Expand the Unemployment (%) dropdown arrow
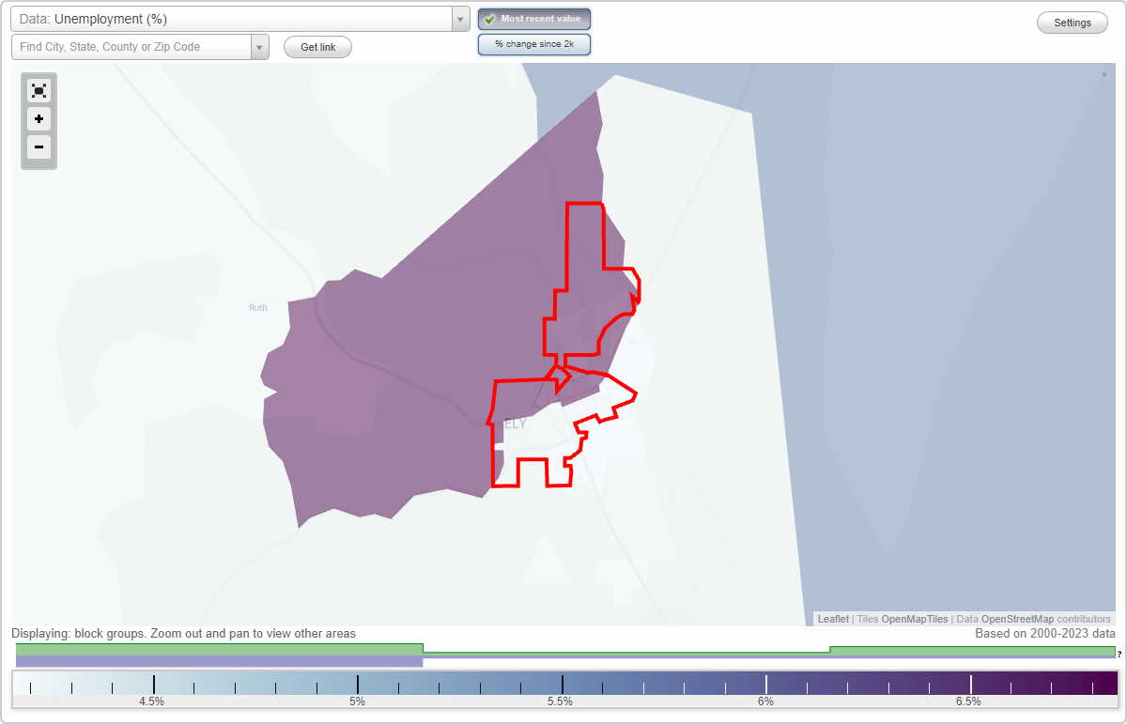Image resolution: width=1127 pixels, height=724 pixels. coord(459,18)
